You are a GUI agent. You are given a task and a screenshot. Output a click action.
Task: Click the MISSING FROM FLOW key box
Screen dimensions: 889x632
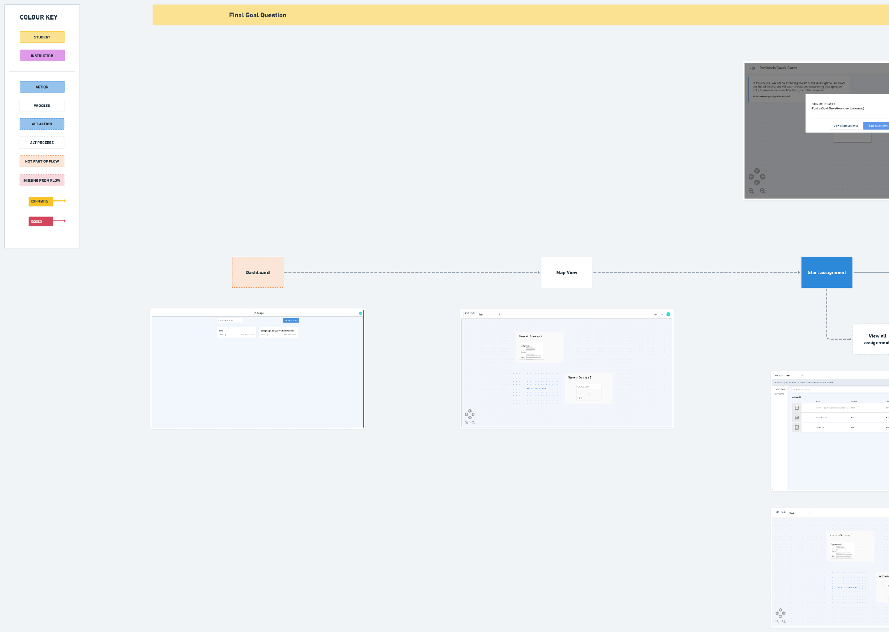click(x=42, y=180)
